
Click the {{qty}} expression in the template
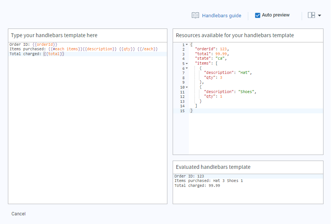(x=127, y=49)
